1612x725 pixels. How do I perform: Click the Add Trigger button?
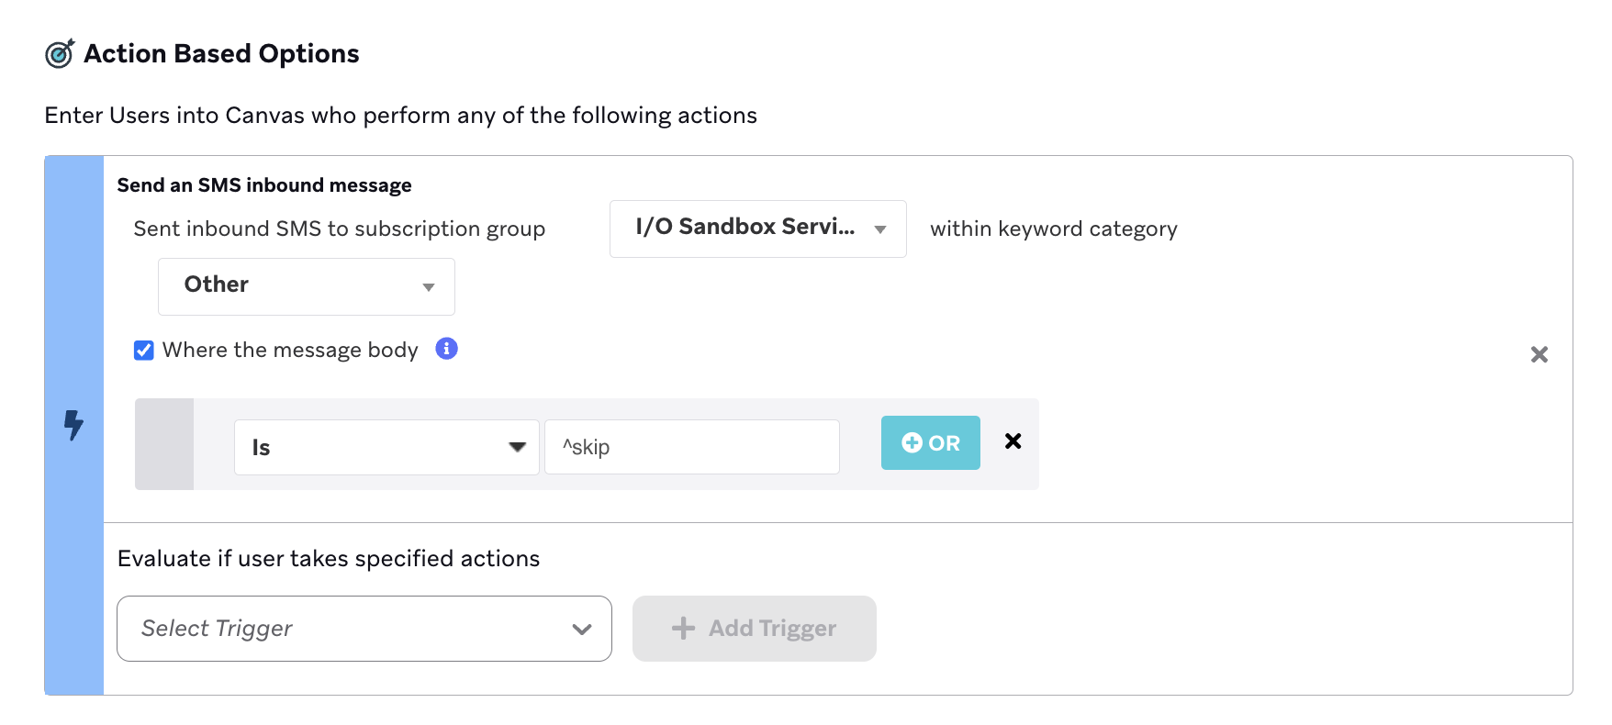click(x=754, y=629)
